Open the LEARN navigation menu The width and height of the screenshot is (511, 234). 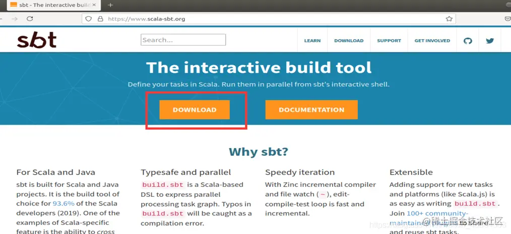pyautogui.click(x=312, y=41)
